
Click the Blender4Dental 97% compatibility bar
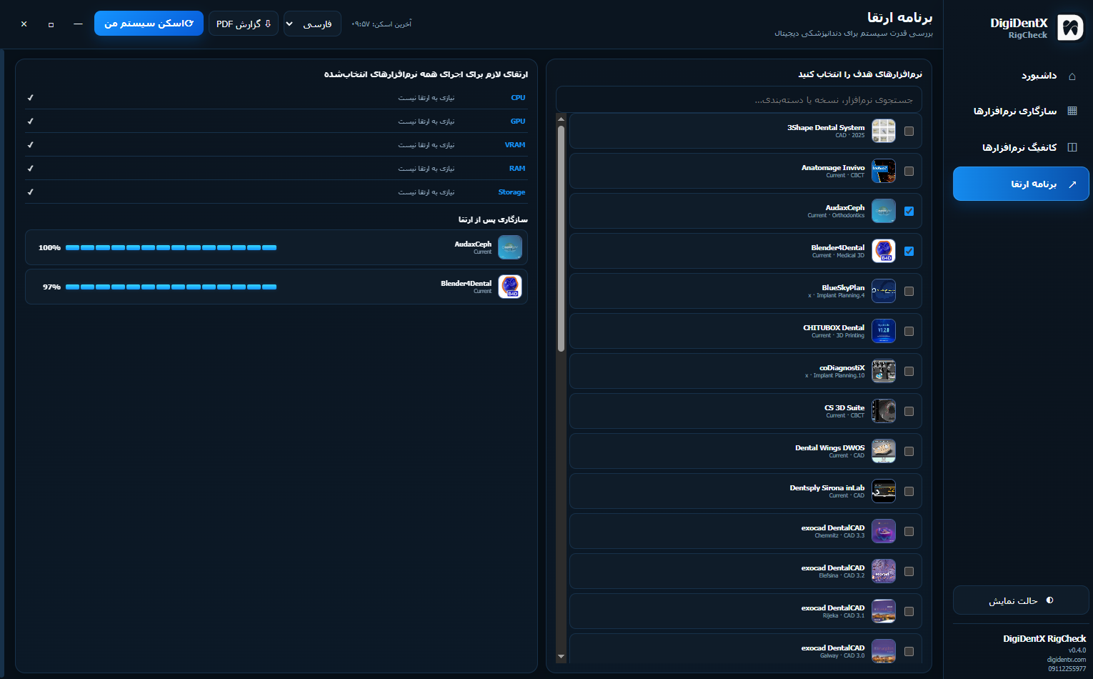171,287
